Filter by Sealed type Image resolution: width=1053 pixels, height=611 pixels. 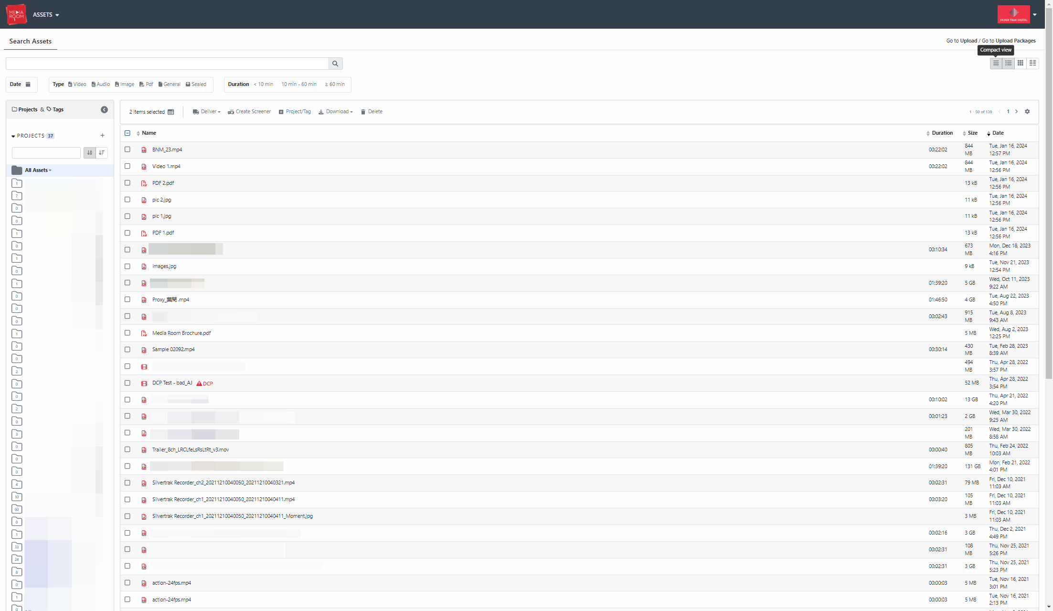click(196, 85)
